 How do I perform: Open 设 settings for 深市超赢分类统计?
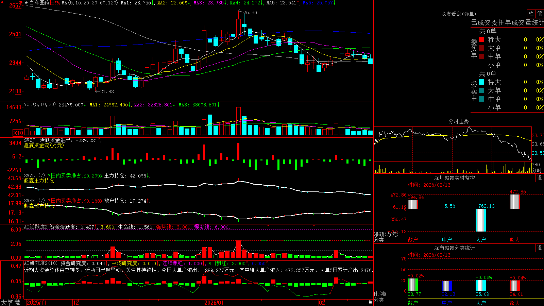pyautogui.click(x=540, y=248)
